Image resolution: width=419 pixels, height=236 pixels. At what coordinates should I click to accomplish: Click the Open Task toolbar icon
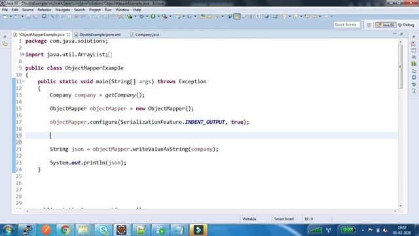(209, 16)
